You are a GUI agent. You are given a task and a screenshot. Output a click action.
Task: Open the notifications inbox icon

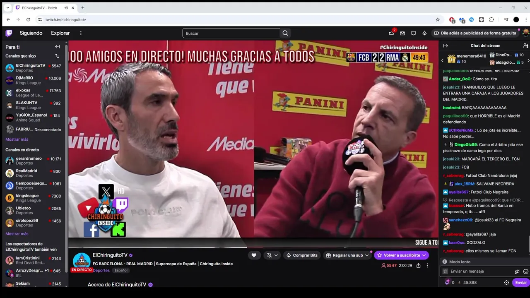pos(402,33)
